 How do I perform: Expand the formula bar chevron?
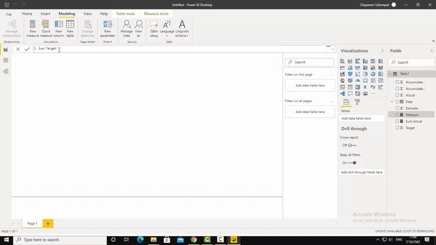point(333,49)
